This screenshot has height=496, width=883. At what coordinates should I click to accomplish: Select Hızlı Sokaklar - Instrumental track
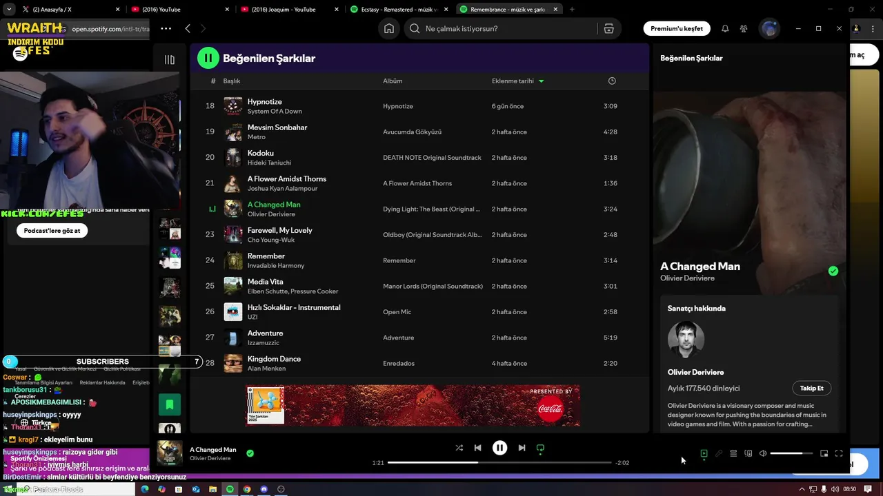[x=419, y=312]
